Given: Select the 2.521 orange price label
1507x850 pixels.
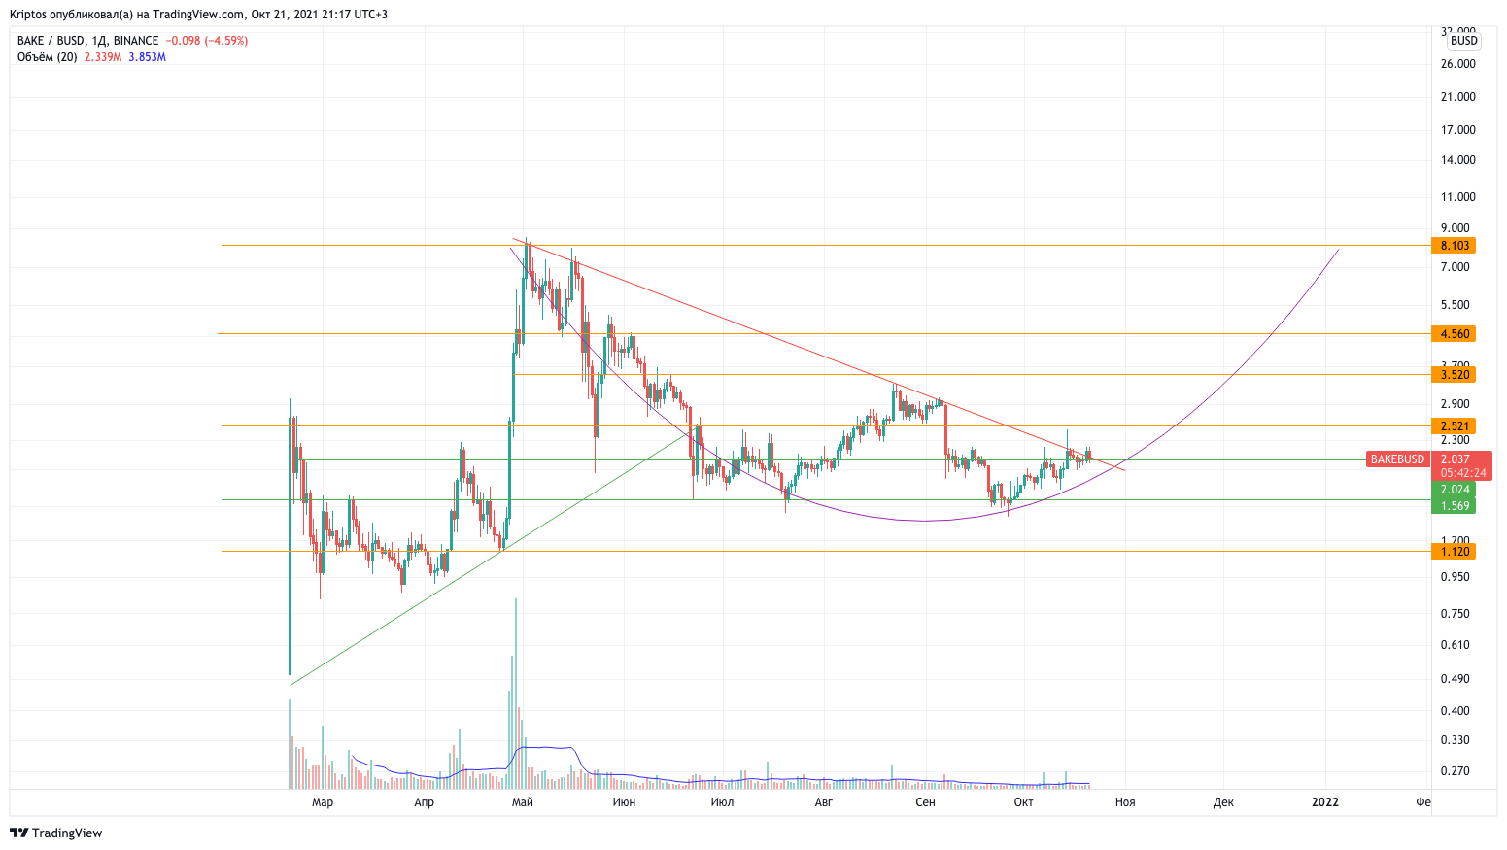Looking at the screenshot, I should [1455, 426].
